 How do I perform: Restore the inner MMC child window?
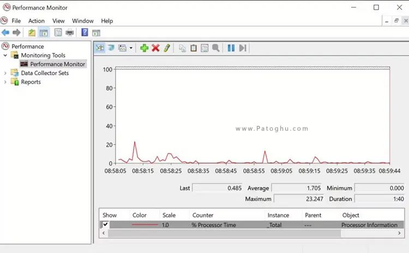click(396, 21)
